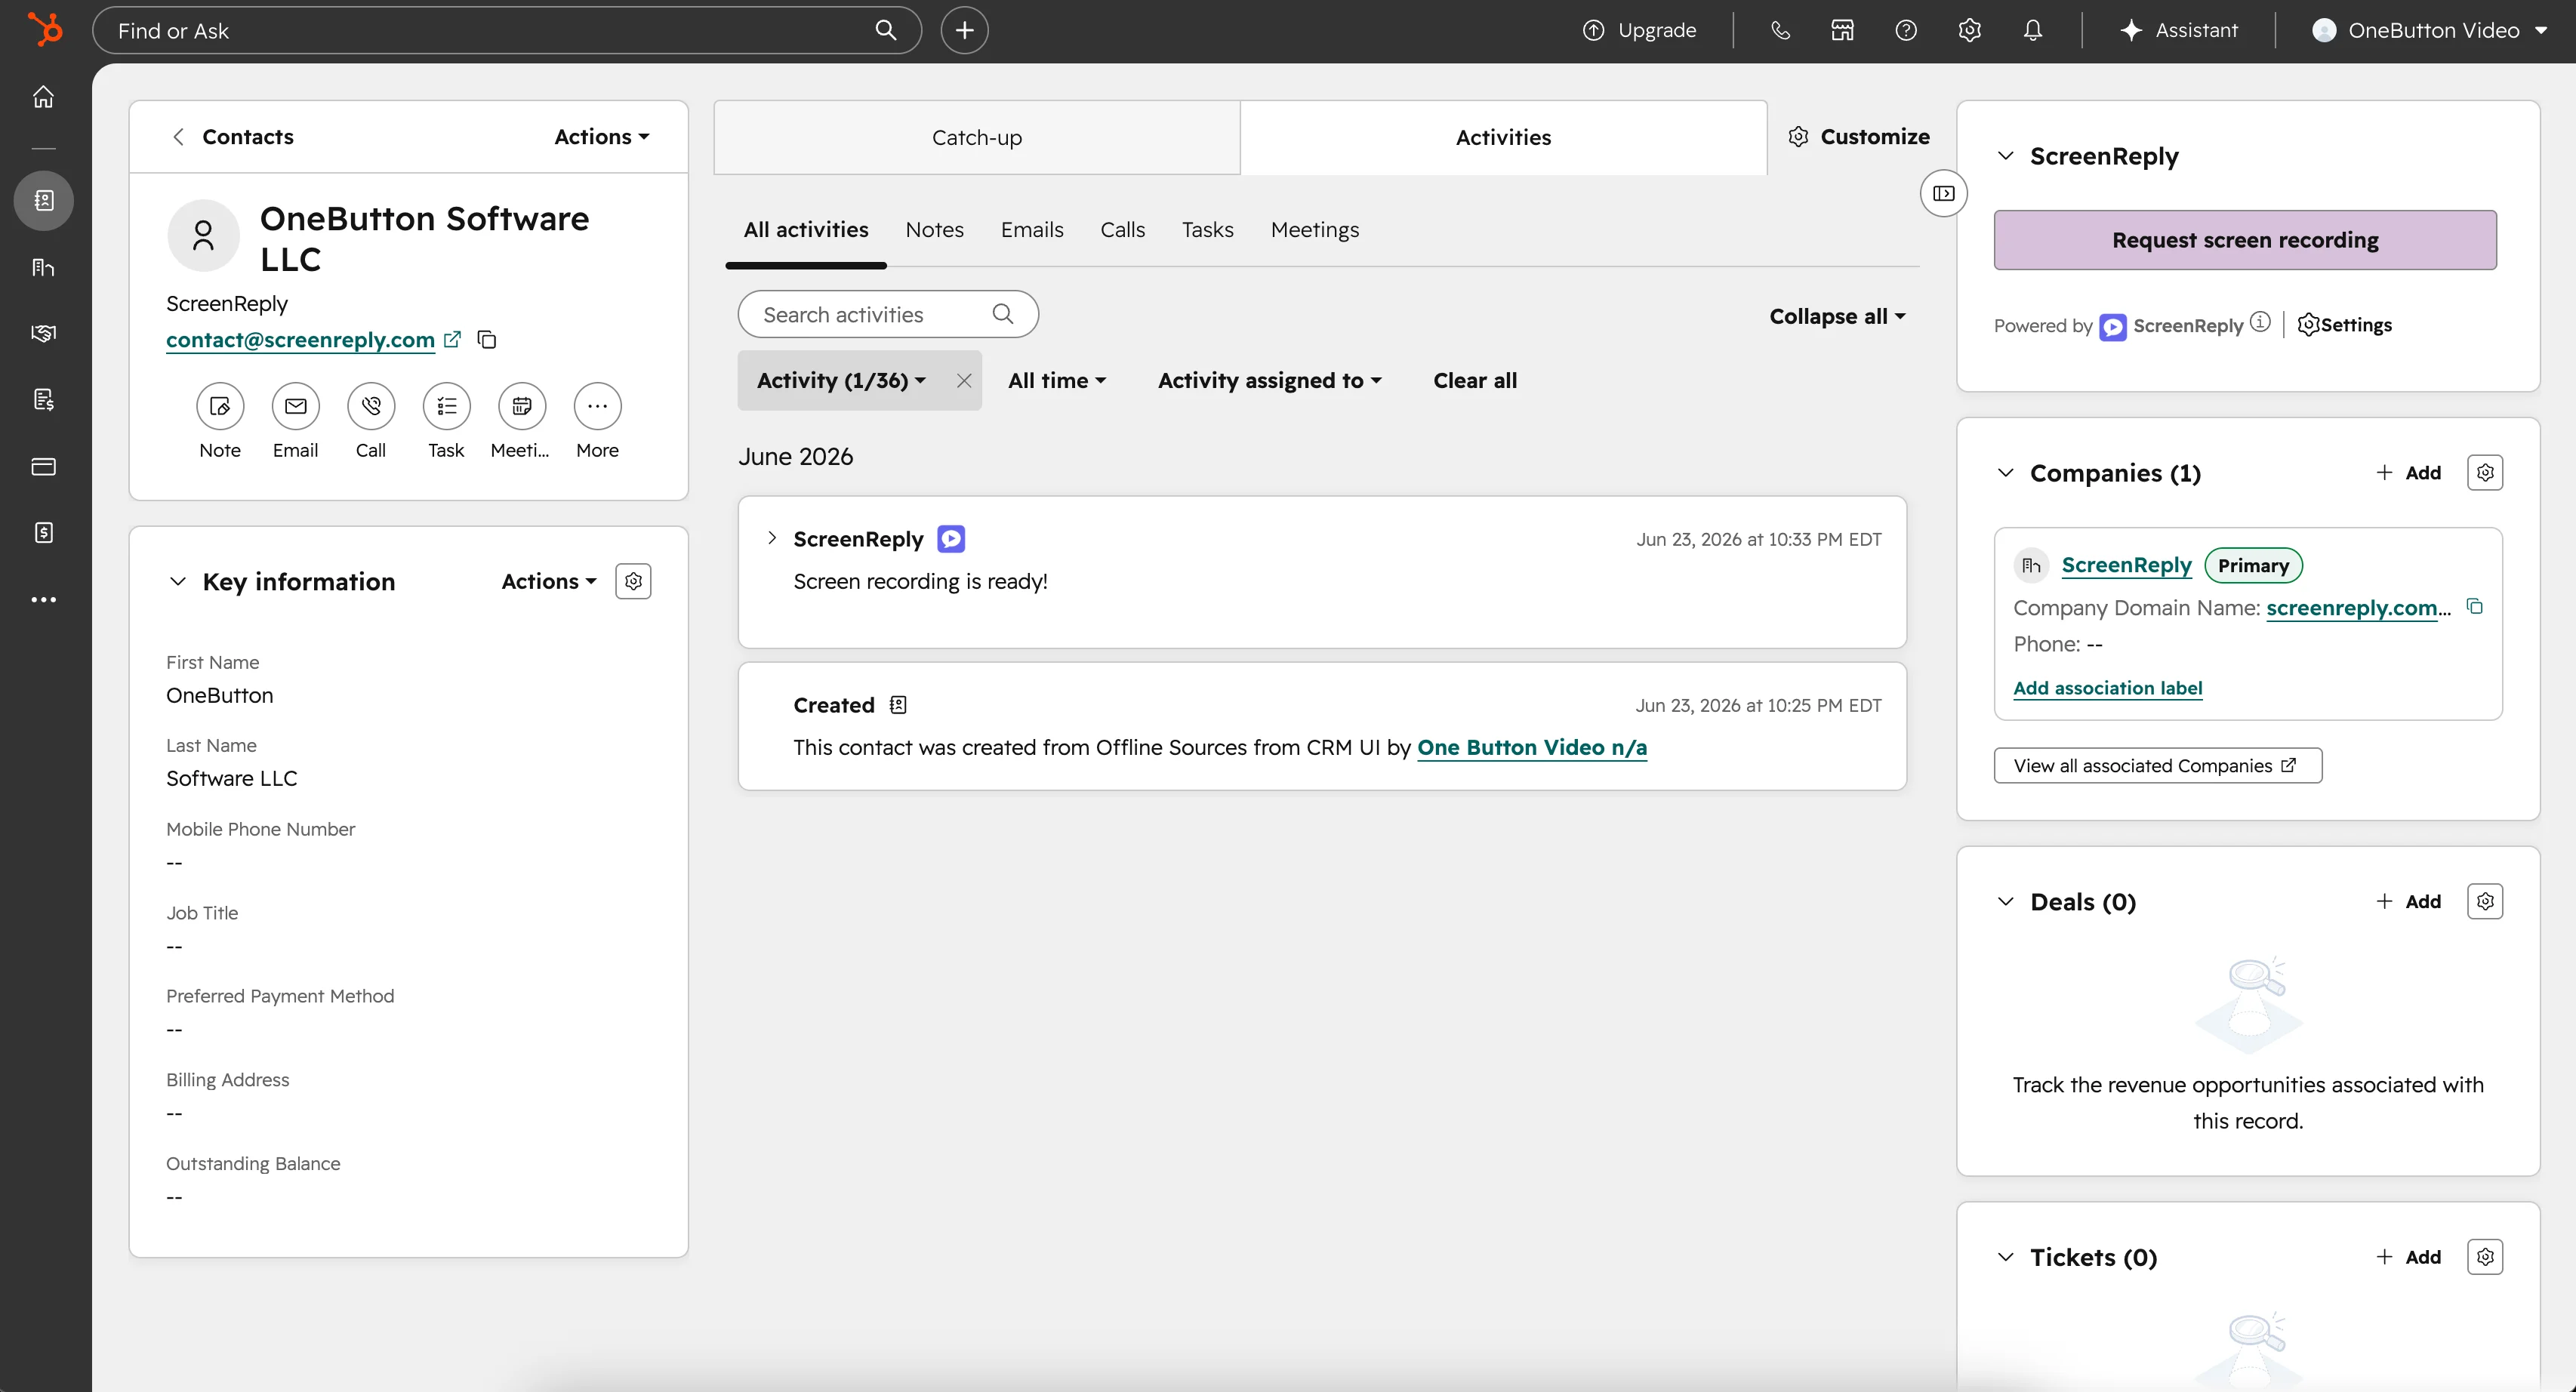
Task: Open the Activity (1/36) filter dropdown
Action: (841, 380)
